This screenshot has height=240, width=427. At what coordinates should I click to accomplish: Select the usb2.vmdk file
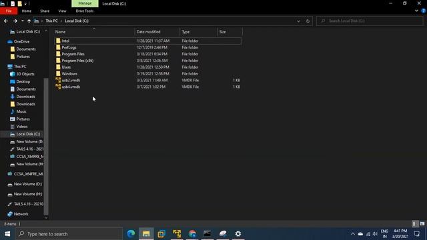(x=71, y=80)
